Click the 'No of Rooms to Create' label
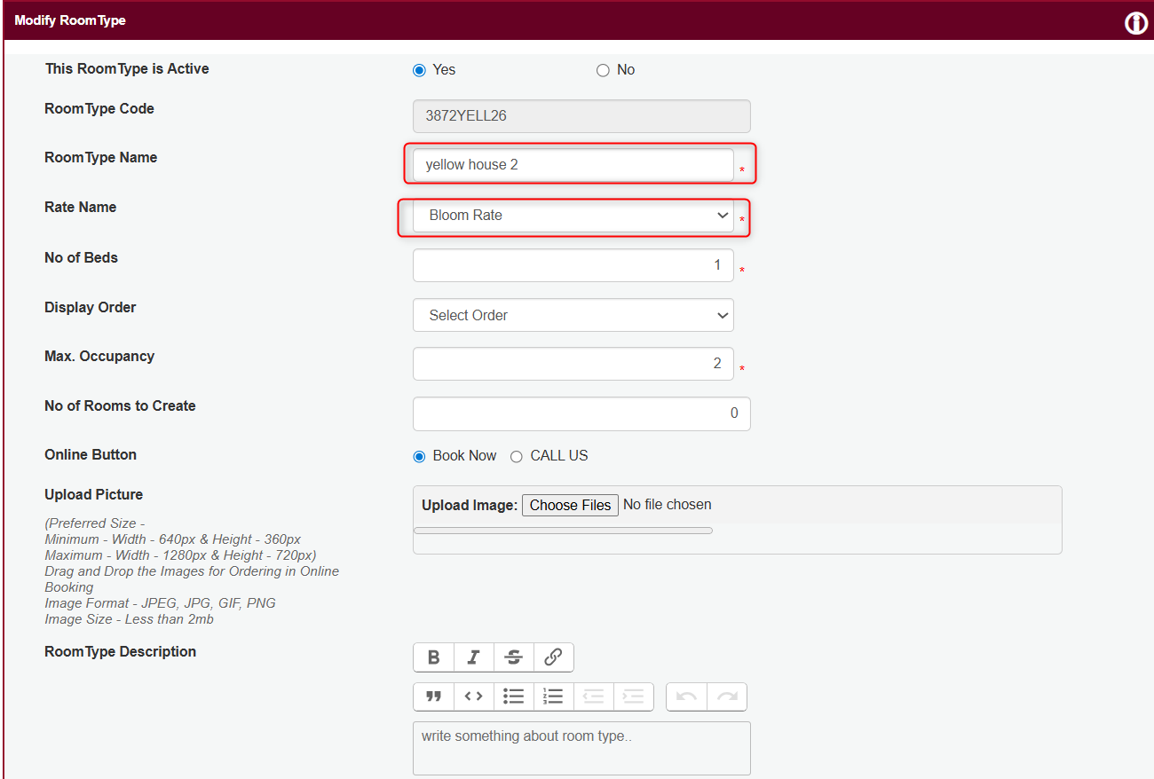The image size is (1154, 779). [120, 406]
